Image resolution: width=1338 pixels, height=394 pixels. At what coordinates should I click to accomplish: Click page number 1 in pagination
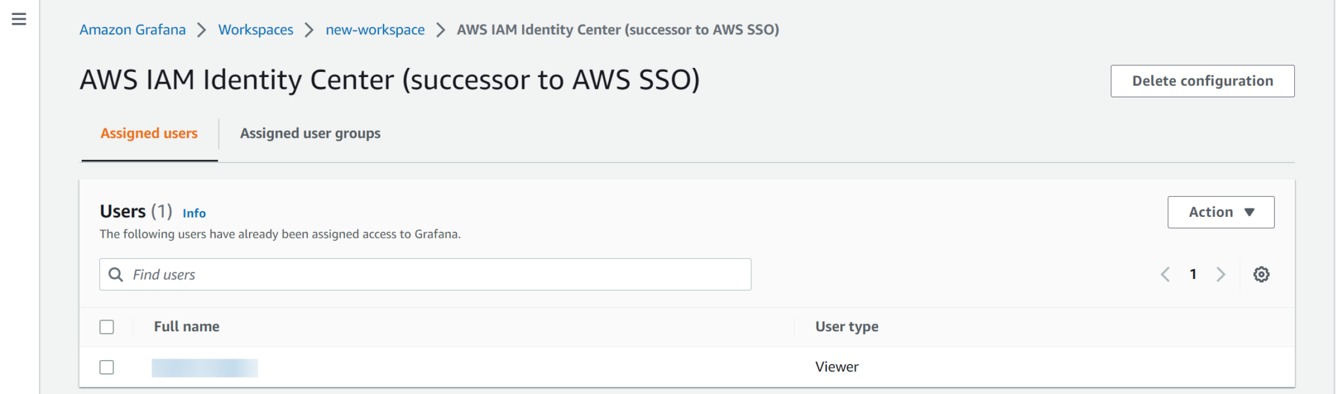point(1193,274)
